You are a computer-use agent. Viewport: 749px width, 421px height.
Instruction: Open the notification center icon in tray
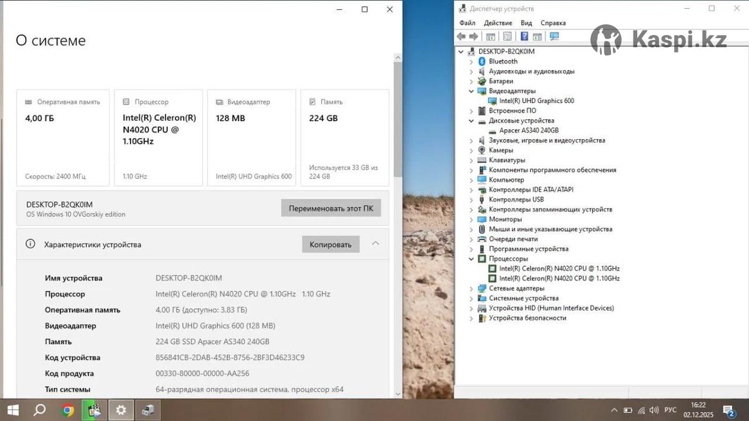(728, 410)
